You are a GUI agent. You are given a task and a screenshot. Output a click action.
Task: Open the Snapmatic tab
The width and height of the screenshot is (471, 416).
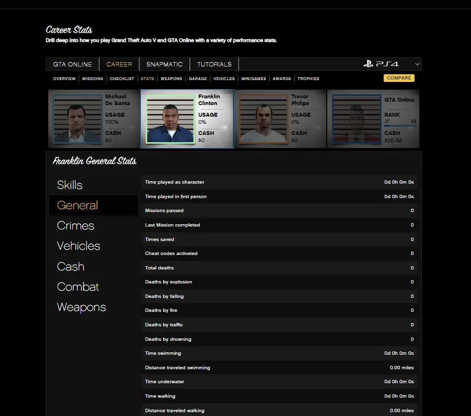[x=164, y=64]
